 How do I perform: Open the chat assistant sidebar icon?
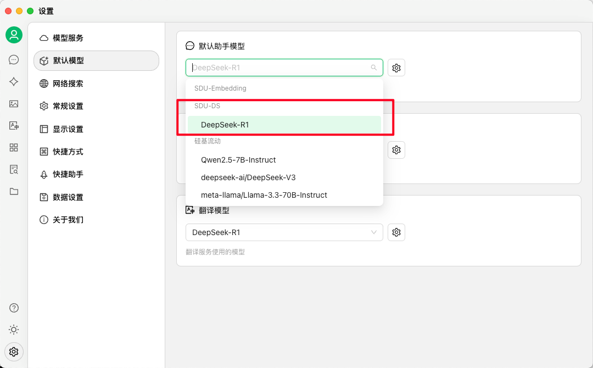pos(14,60)
